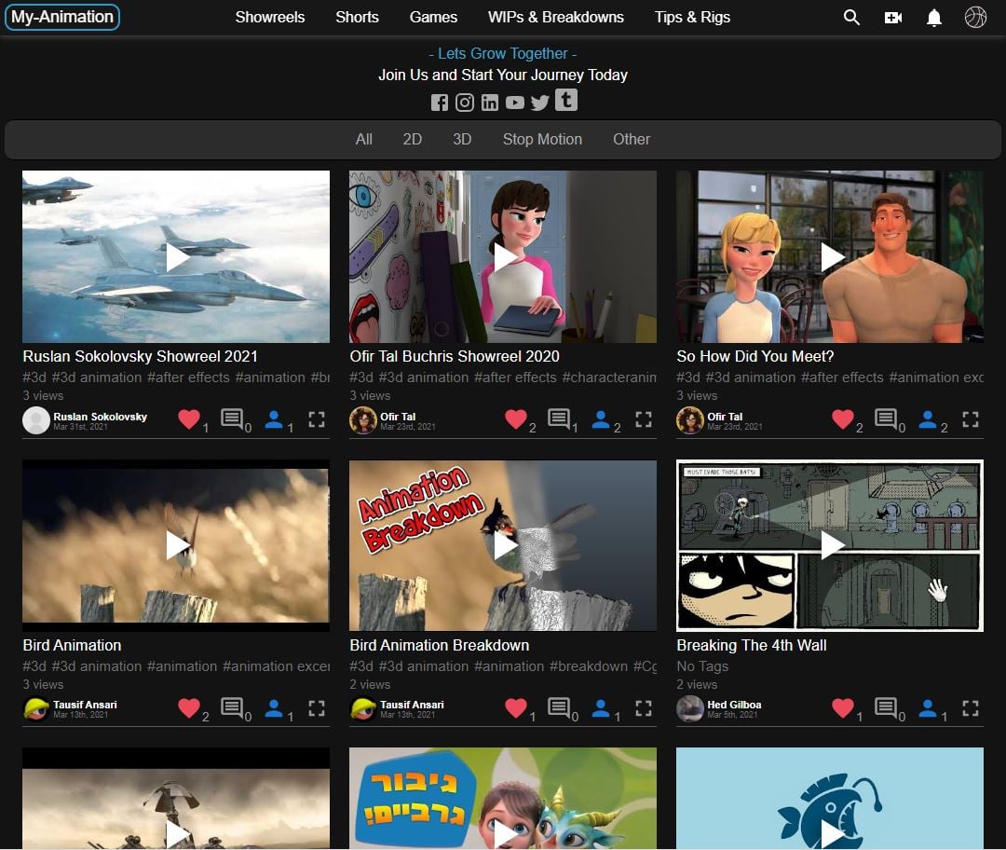Open Ruslan Sokolovsky's author name link
Image resolution: width=1006 pixels, height=850 pixels.
(x=100, y=417)
